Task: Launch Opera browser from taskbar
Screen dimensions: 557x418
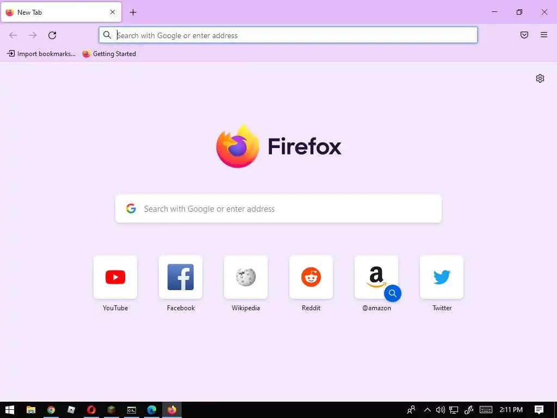Action: (x=91, y=410)
